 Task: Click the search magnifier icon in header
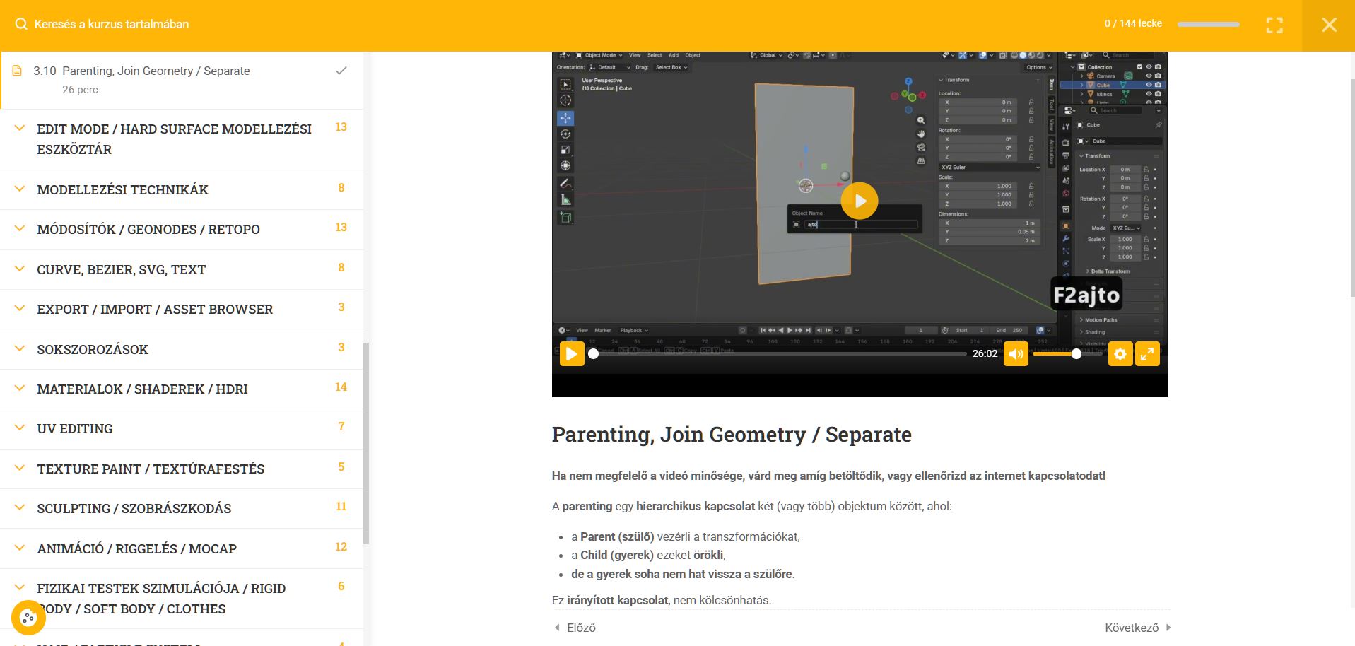[21, 24]
